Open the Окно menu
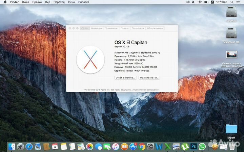244x152 pixels. point(72,2)
